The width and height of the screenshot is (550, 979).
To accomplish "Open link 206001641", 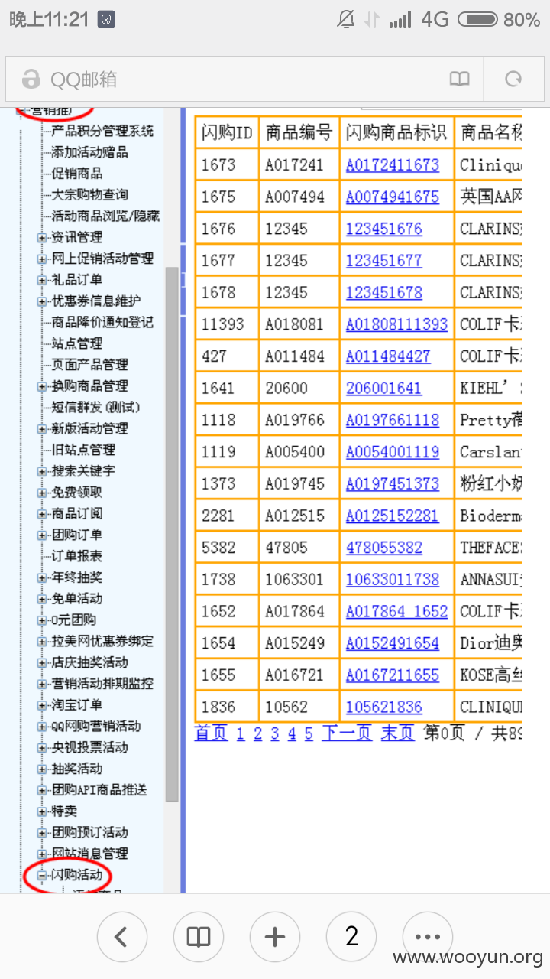I will click(x=383, y=389).
